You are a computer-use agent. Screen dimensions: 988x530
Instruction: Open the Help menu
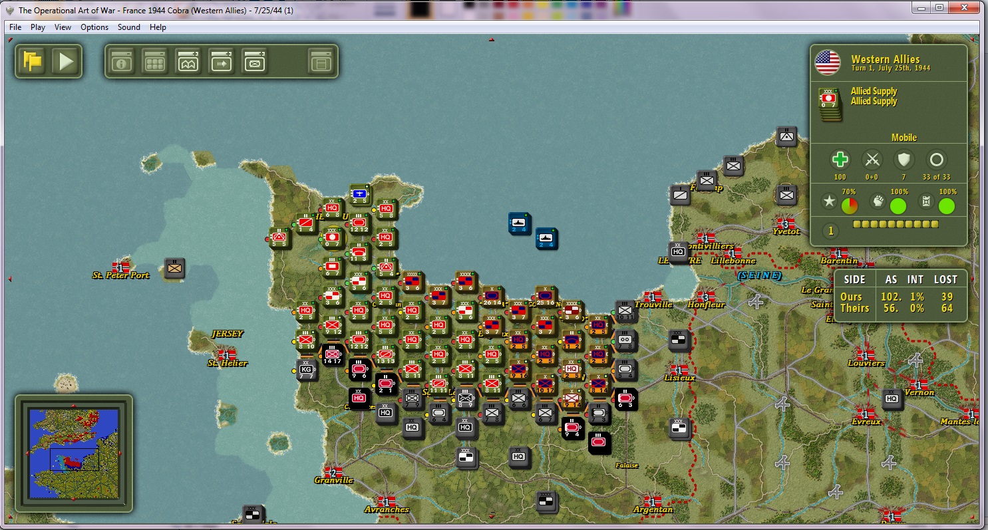[158, 27]
